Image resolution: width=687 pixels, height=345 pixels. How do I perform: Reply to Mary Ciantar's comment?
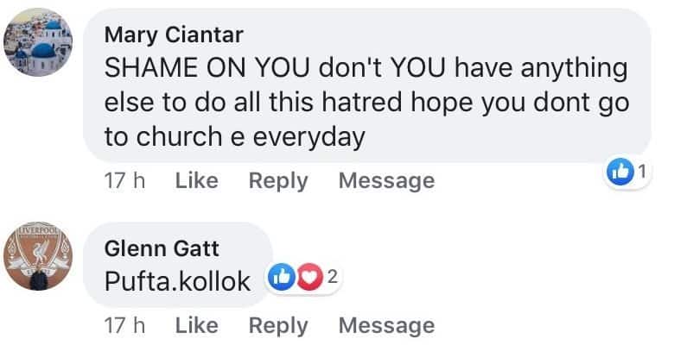(x=277, y=181)
